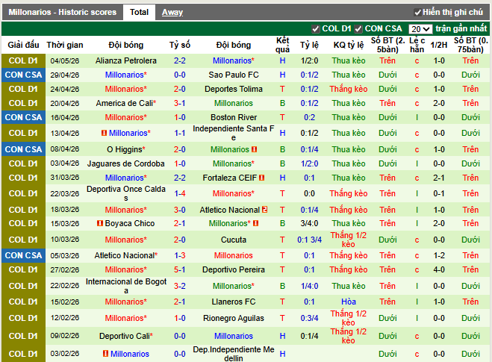Click the 1-0 score versus Boston River
This screenshot has width=492, height=362.
pyautogui.click(x=180, y=117)
